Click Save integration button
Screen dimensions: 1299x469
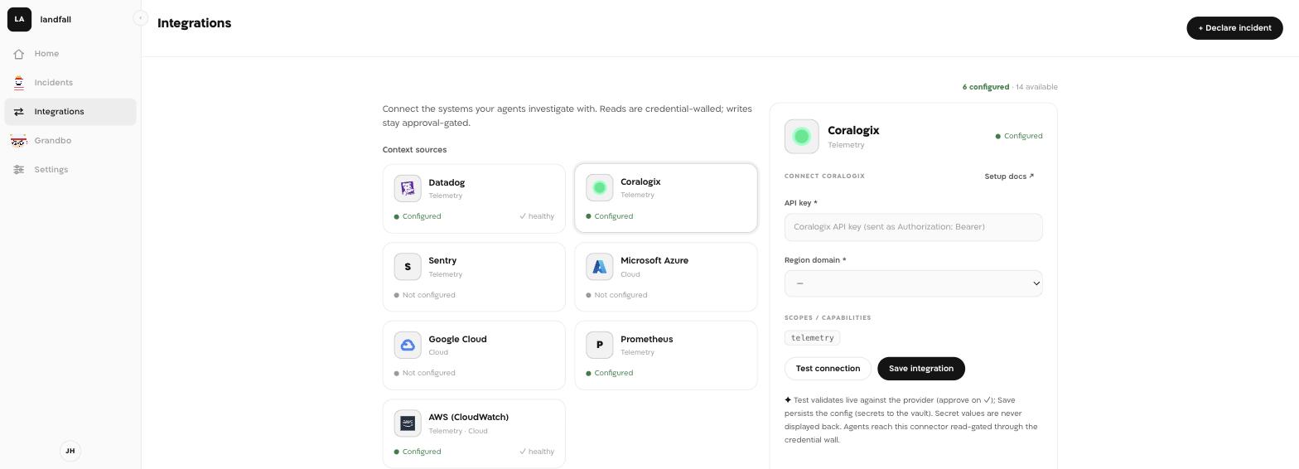(920, 369)
